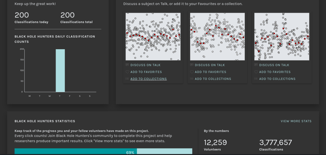Screen dimensions: 326x155
Task: Click the Thursday bar in daily counts chart
Action: point(60,71)
